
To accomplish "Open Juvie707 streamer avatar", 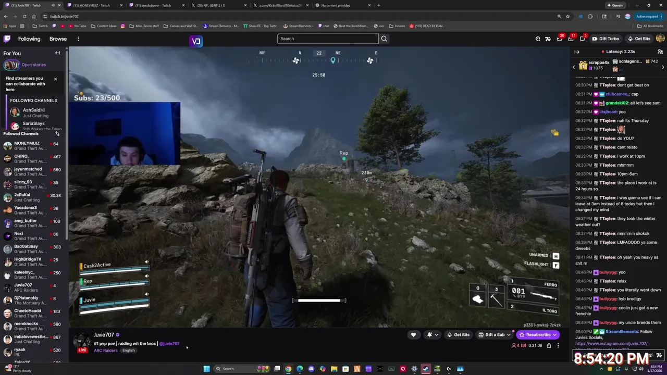I will click(82, 340).
